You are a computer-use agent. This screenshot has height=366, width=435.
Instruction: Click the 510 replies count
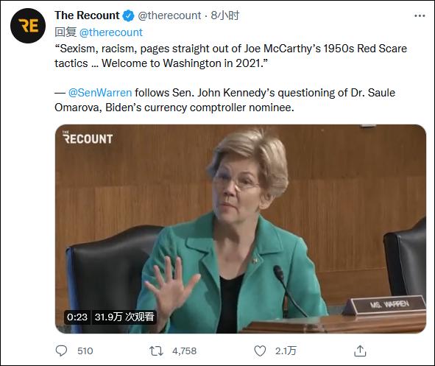[85, 351]
